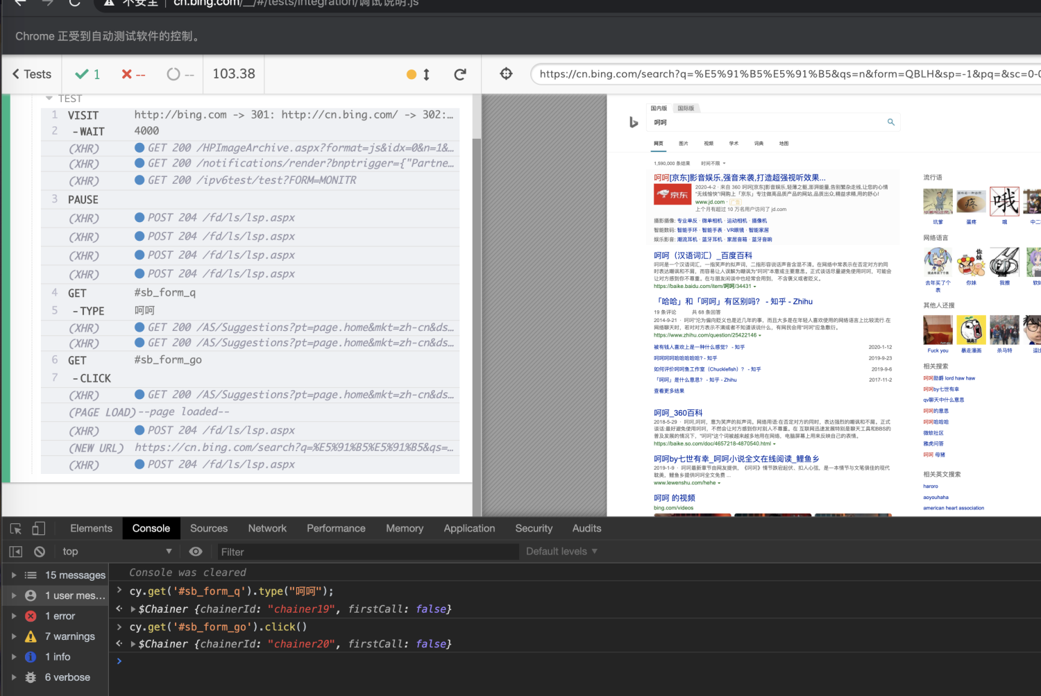Open the Bing 图片 results tab
1041x696 pixels.
click(x=684, y=144)
